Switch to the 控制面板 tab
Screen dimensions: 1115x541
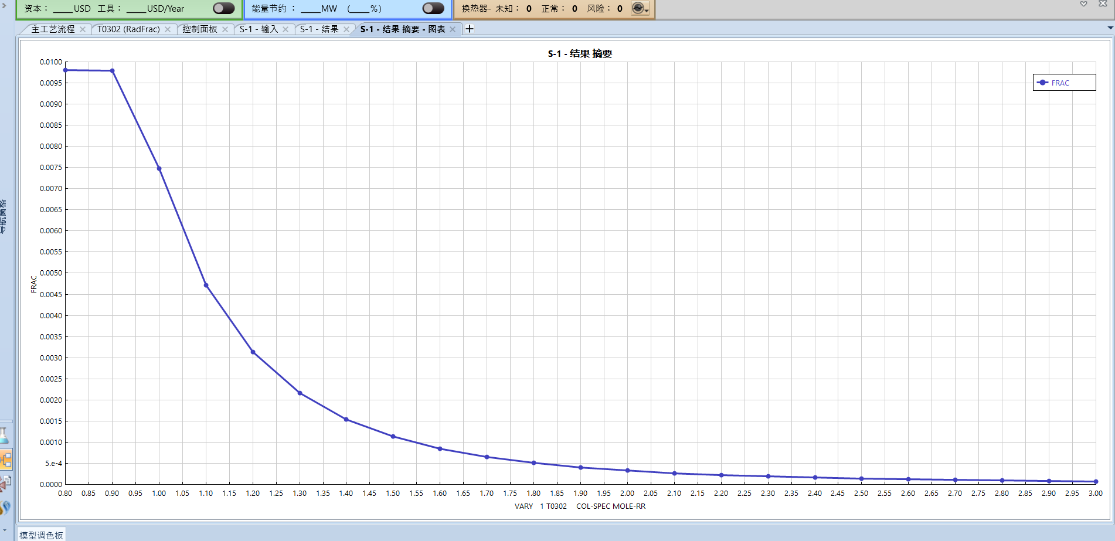click(200, 29)
